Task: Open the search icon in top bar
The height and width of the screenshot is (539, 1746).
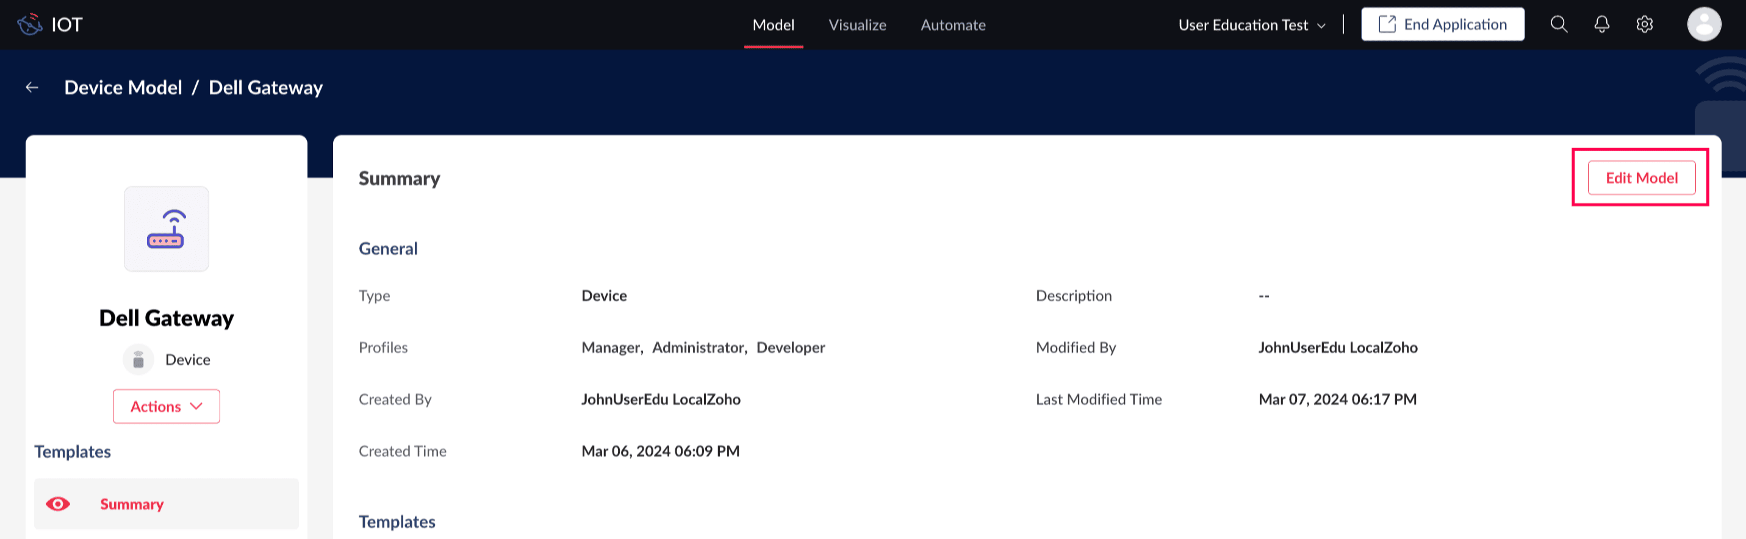Action: tap(1558, 24)
